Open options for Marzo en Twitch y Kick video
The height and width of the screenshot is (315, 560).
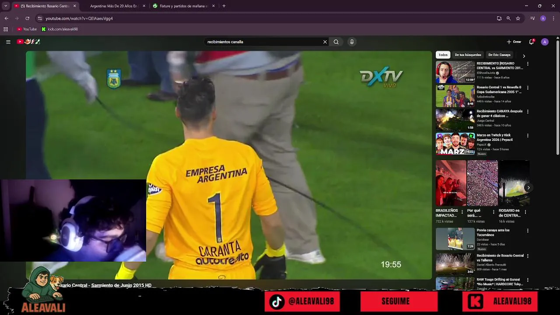coord(528,136)
